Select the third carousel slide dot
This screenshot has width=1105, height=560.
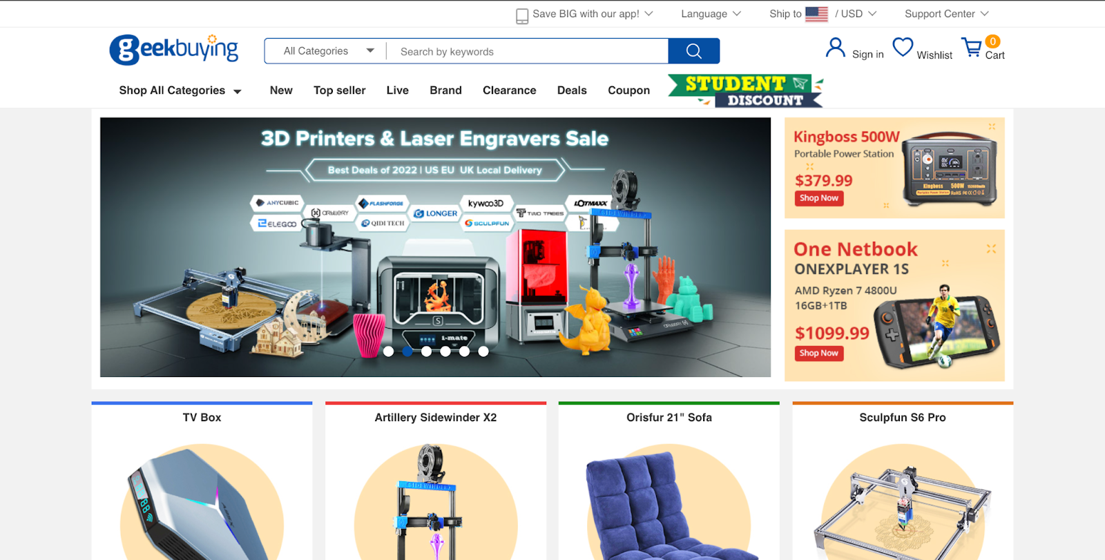point(426,351)
